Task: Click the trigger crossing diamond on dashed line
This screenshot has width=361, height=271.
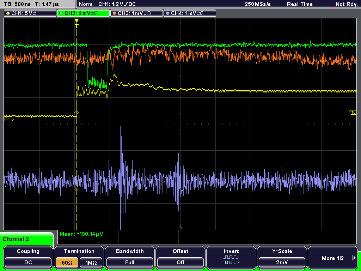Action: 77,113
